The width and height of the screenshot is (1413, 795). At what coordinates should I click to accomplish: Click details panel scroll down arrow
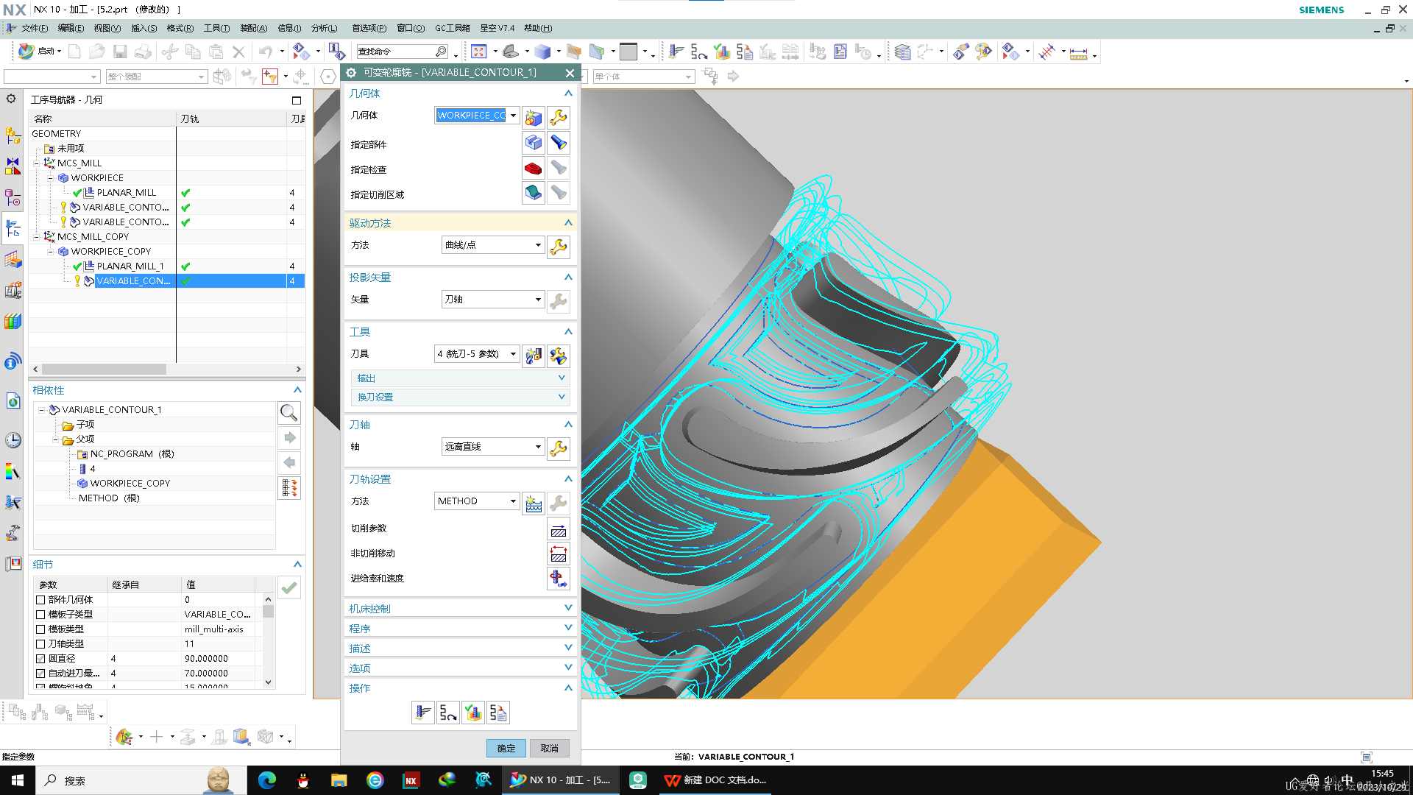coord(268,682)
